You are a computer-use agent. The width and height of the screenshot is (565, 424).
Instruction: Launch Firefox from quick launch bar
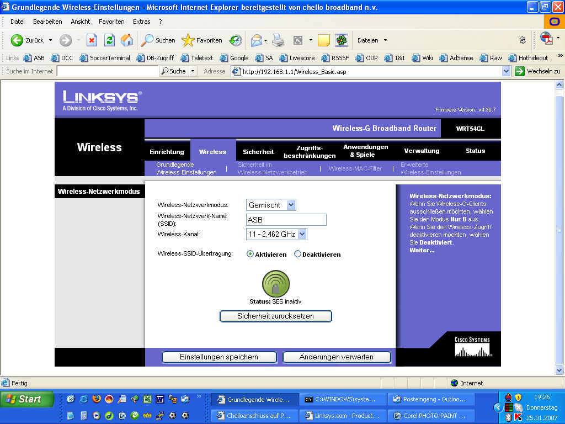pos(97,399)
